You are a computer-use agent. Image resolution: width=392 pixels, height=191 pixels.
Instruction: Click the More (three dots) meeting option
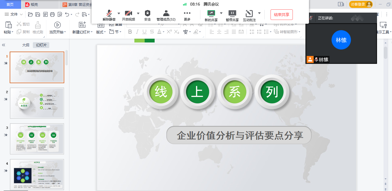[187, 15]
